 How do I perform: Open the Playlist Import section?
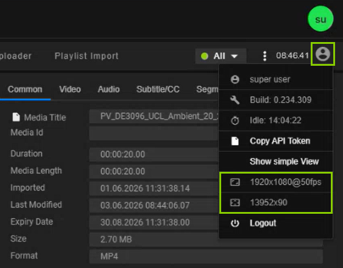click(x=87, y=56)
